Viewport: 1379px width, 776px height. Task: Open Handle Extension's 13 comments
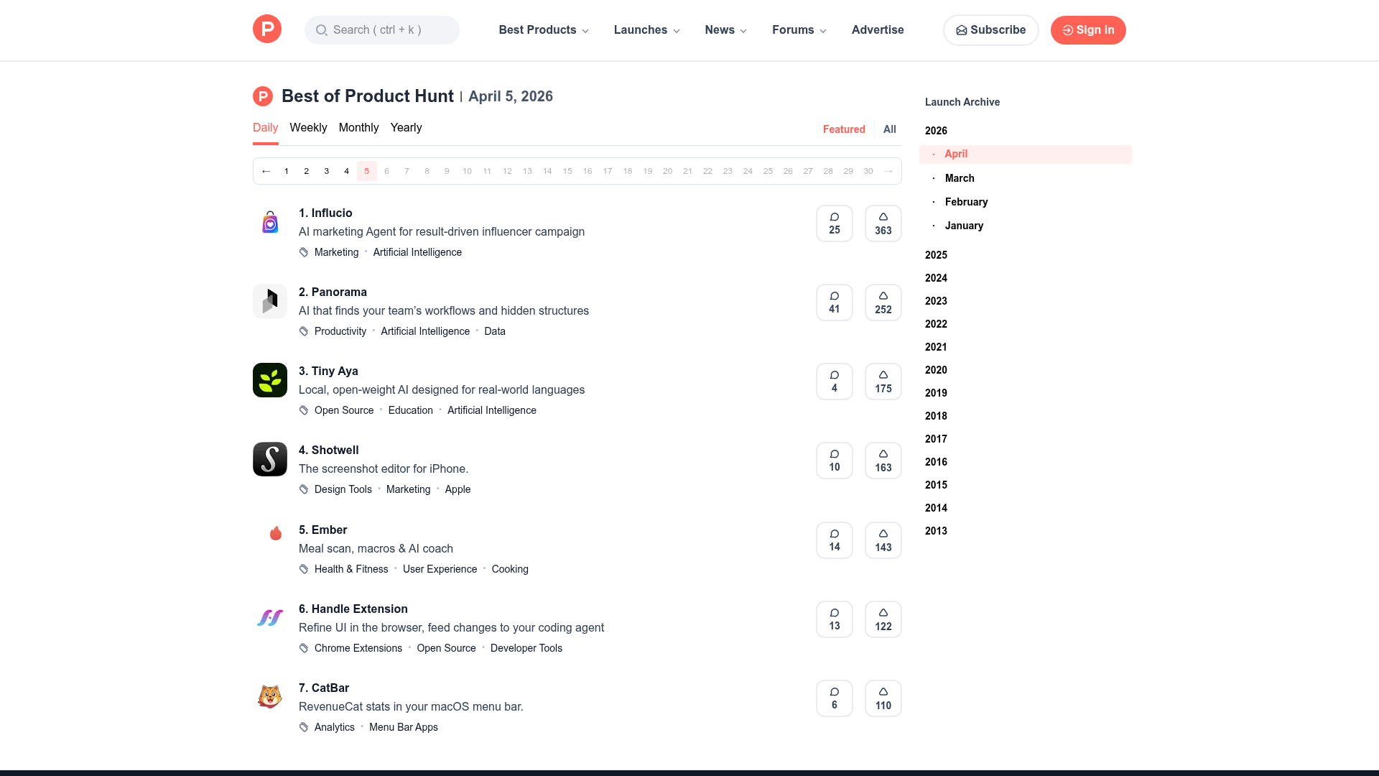(x=835, y=619)
